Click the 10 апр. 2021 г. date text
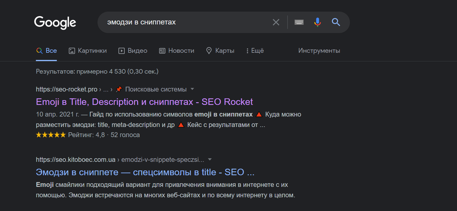Screen dimensions: 457x211 point(57,114)
